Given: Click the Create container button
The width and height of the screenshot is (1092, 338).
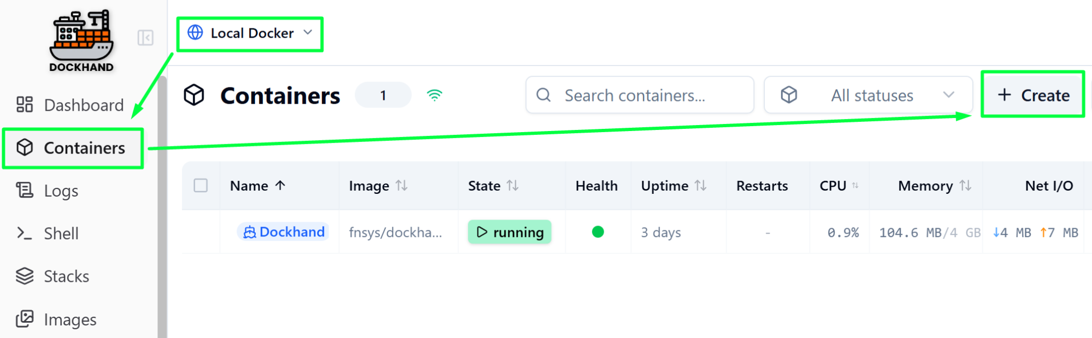Looking at the screenshot, I should [1033, 95].
